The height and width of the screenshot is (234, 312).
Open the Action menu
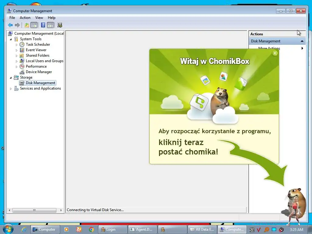coord(25,18)
